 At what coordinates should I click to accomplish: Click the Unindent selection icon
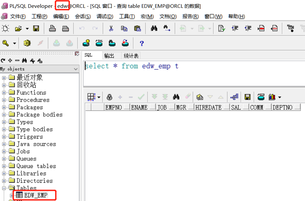(248, 28)
